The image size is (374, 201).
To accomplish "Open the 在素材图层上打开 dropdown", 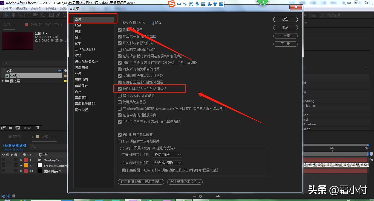I will tap(167, 155).
